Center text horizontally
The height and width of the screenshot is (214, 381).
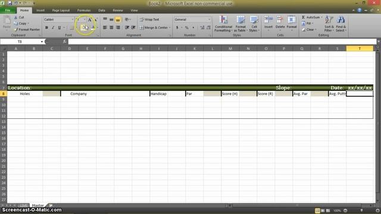click(111, 28)
